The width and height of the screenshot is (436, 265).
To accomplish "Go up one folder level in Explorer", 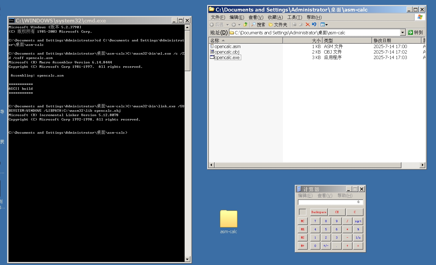I will [246, 24].
